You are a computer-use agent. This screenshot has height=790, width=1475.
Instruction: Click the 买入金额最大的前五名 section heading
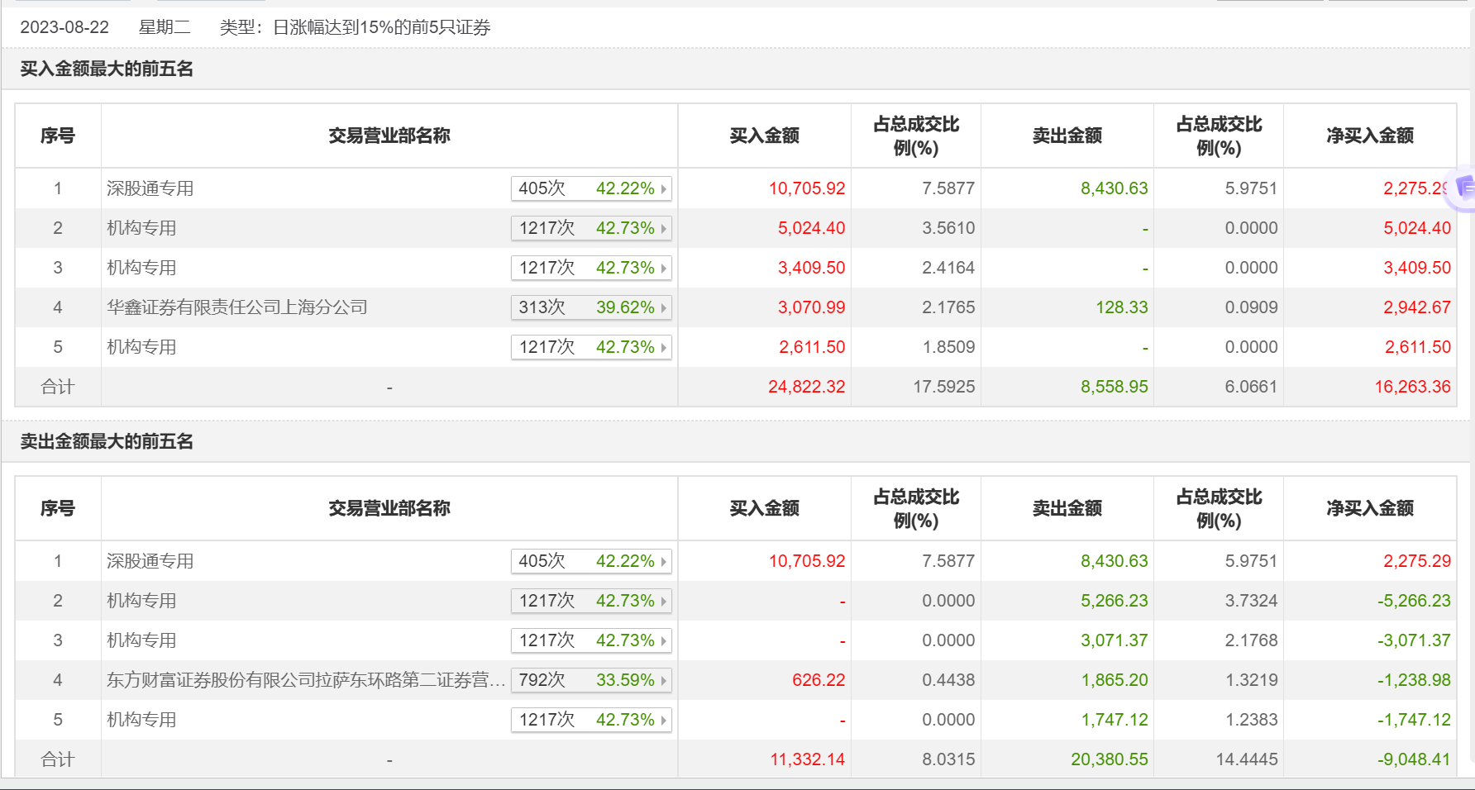click(x=107, y=69)
